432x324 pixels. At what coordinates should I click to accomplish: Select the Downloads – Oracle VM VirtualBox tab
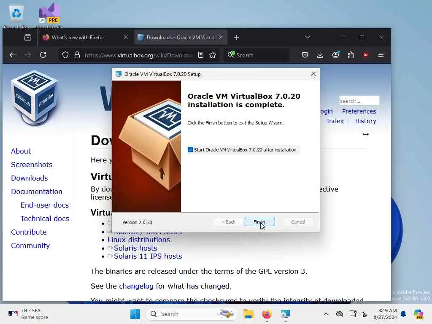click(x=181, y=38)
